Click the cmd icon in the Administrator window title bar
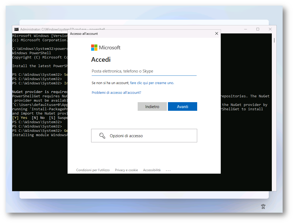The height and width of the screenshot is (224, 294). click(x=16, y=29)
